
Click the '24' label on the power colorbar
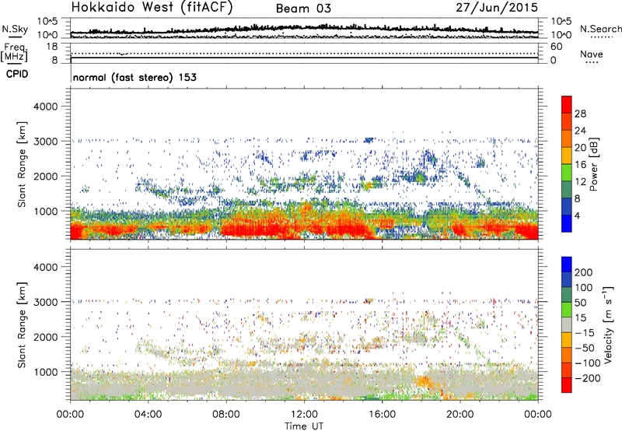(580, 131)
